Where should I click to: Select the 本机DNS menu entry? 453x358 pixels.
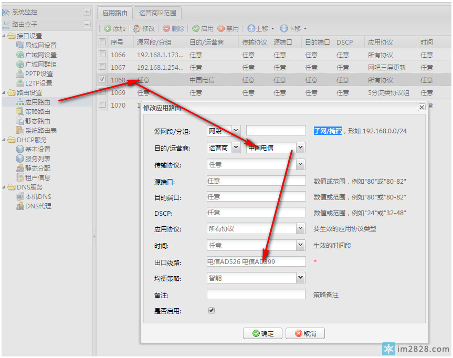pos(36,196)
